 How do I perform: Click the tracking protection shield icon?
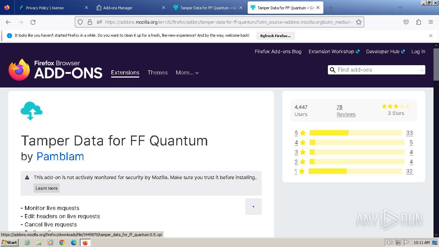80,22
